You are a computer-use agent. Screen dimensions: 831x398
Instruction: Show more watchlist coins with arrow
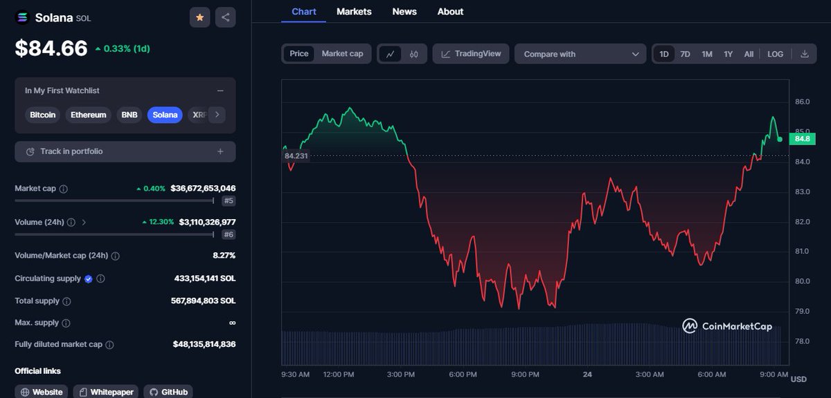click(217, 115)
